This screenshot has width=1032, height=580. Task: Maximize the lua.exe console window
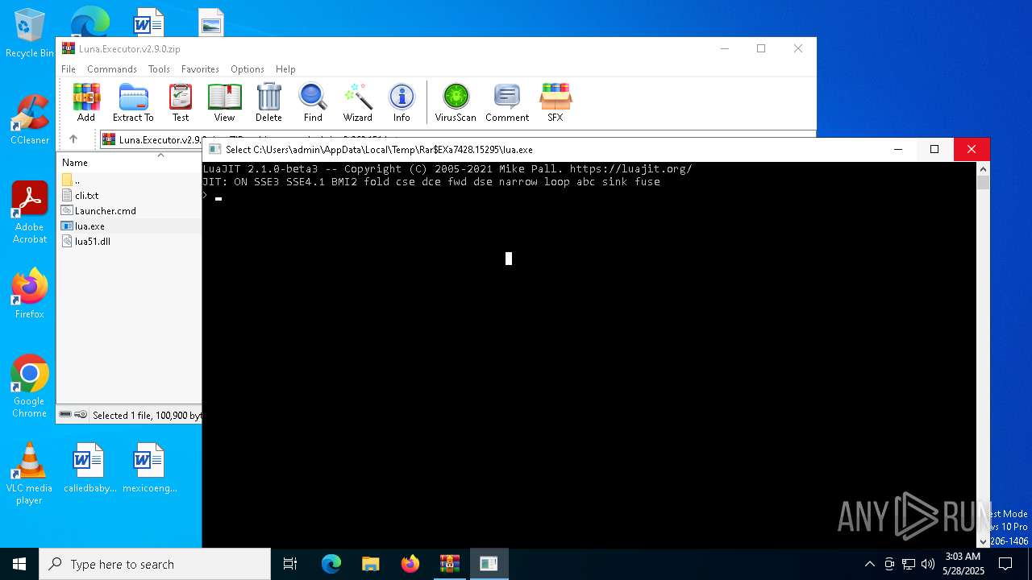point(934,149)
